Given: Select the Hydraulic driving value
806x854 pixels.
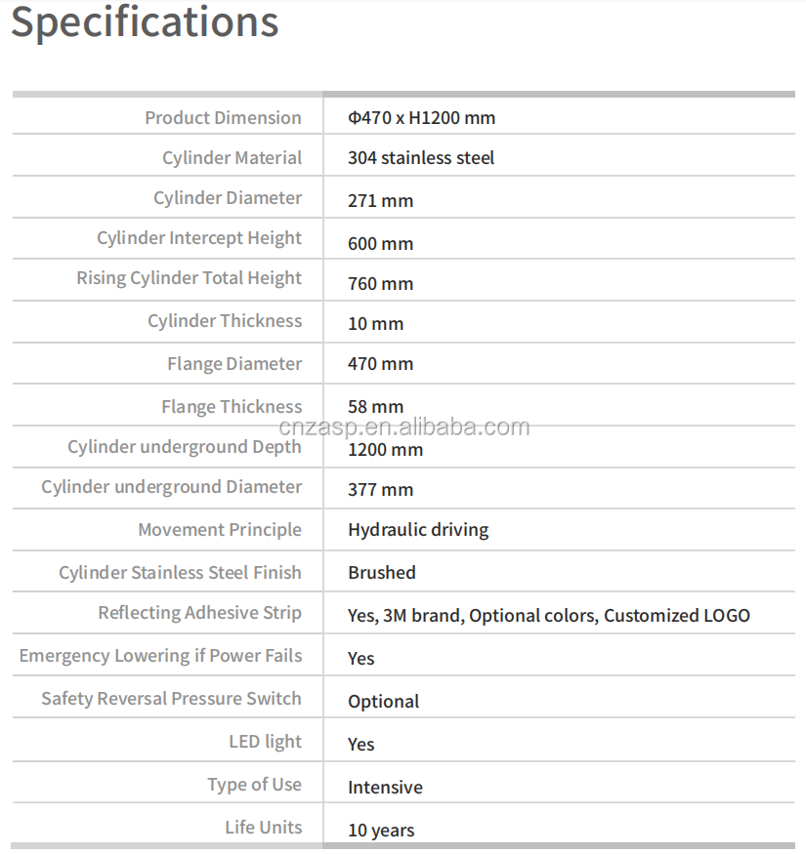Looking at the screenshot, I should [x=418, y=530].
